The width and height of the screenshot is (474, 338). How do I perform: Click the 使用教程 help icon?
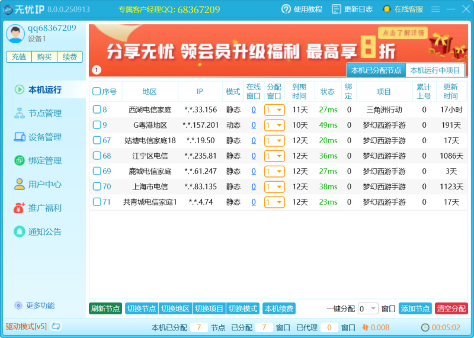[x=286, y=9]
